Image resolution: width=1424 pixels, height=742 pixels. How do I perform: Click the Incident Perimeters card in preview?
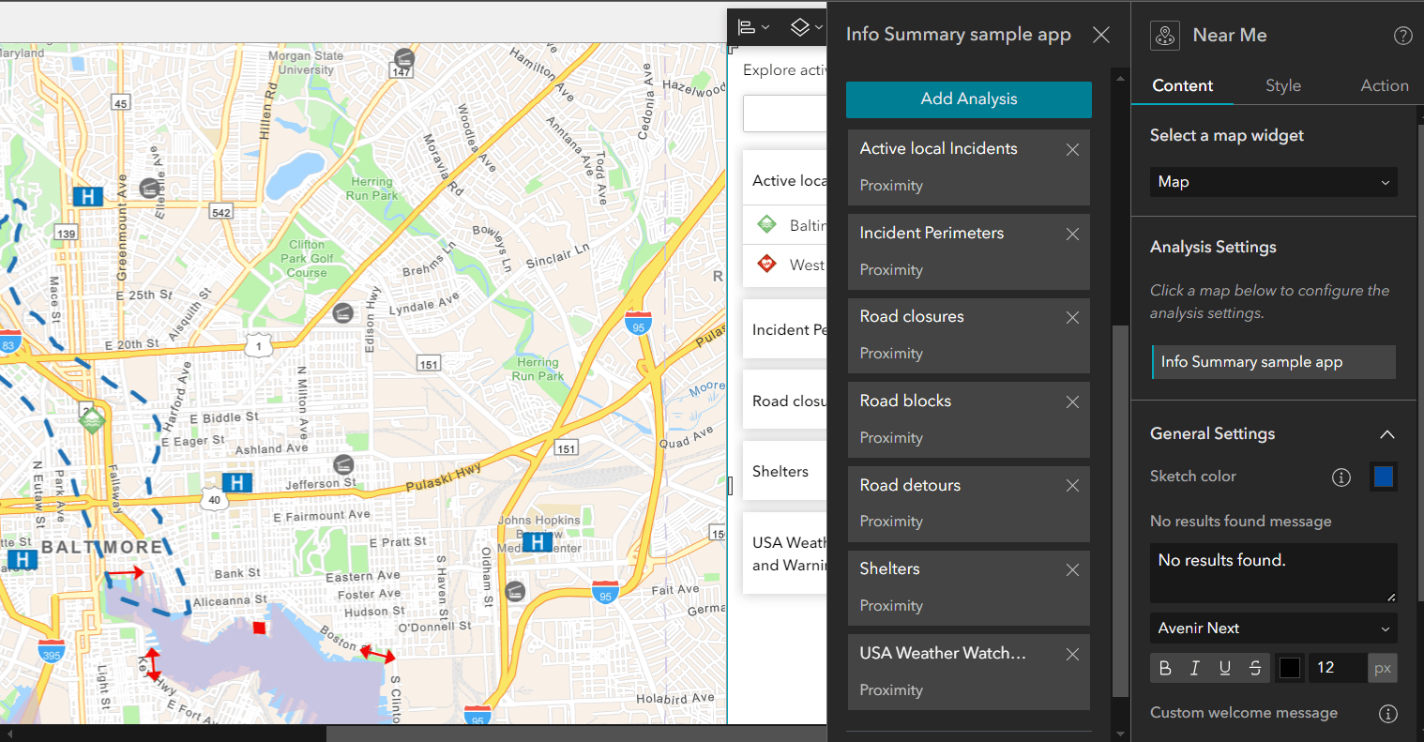click(785, 329)
